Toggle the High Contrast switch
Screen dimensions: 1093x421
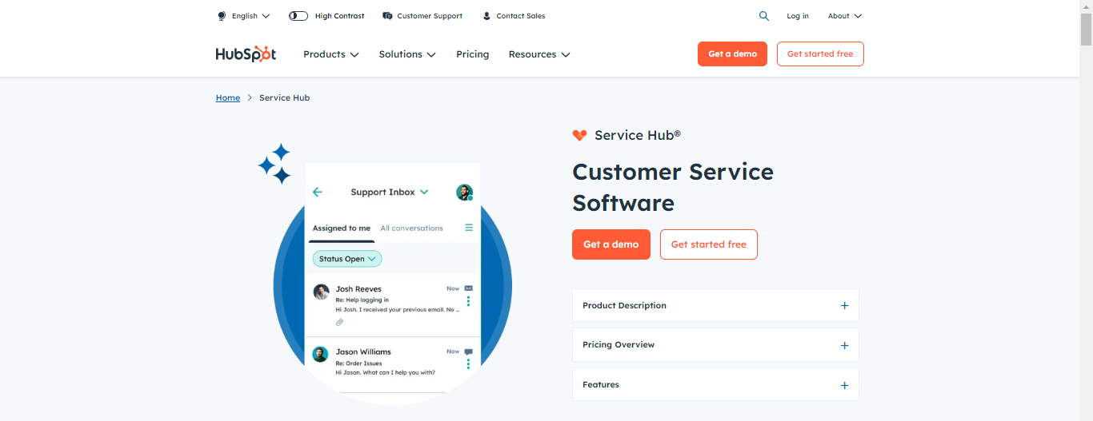[298, 16]
